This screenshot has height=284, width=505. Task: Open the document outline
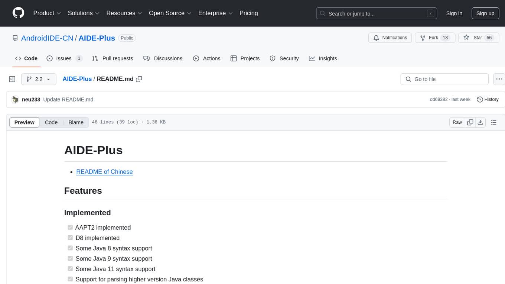493,122
